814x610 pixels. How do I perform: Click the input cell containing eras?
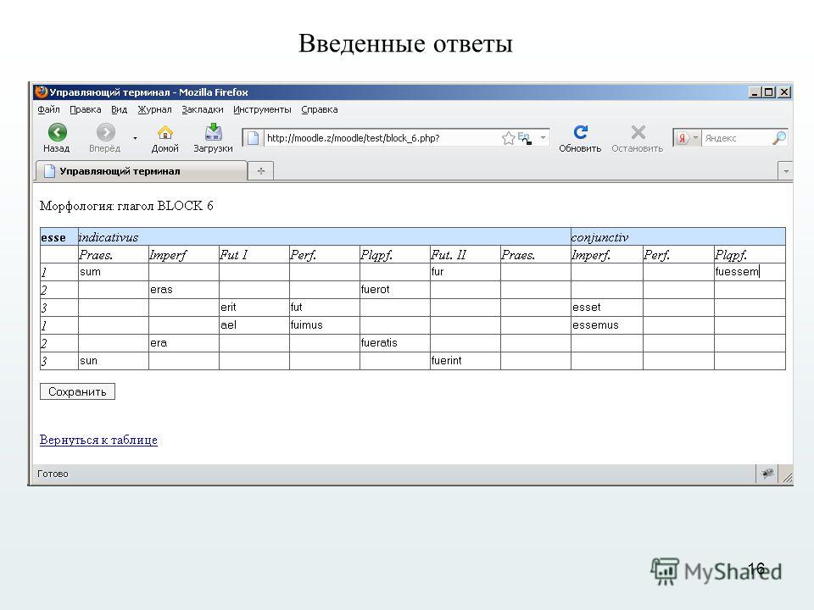(184, 290)
